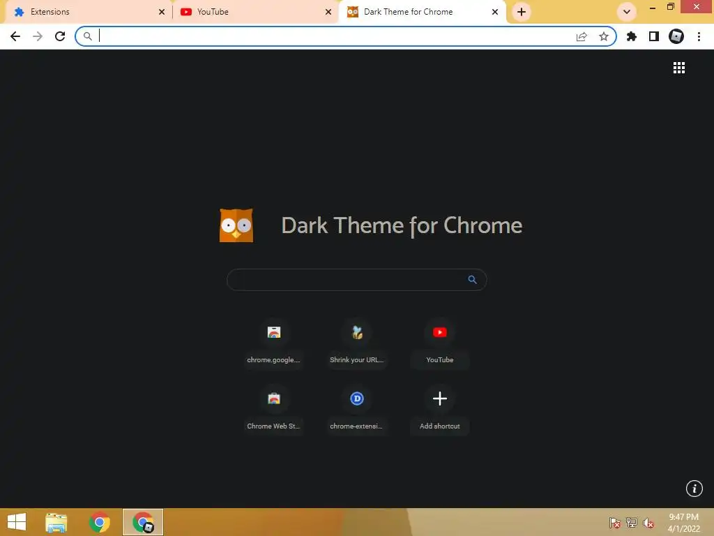Open the Action Center flag icon
The height and width of the screenshot is (536, 714).
614,522
